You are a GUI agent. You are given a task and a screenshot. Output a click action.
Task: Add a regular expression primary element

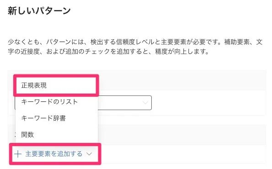pos(56,85)
